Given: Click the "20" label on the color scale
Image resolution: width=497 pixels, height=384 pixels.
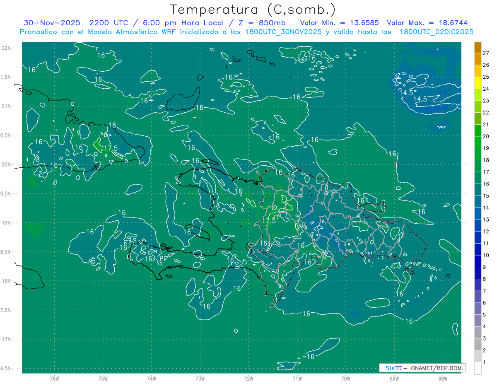Looking at the screenshot, I should (486, 136).
